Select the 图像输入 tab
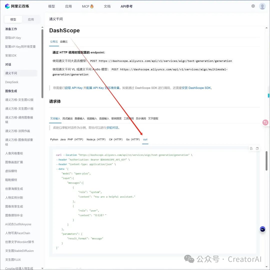The width and height of the screenshot is (270, 270). pyautogui.click(x=80, y=118)
